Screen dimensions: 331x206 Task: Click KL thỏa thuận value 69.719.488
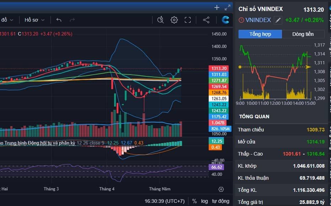(x=312, y=178)
